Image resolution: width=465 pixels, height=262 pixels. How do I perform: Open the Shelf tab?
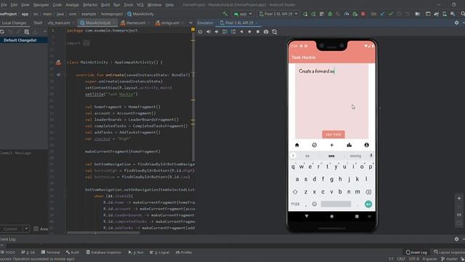coord(38,23)
